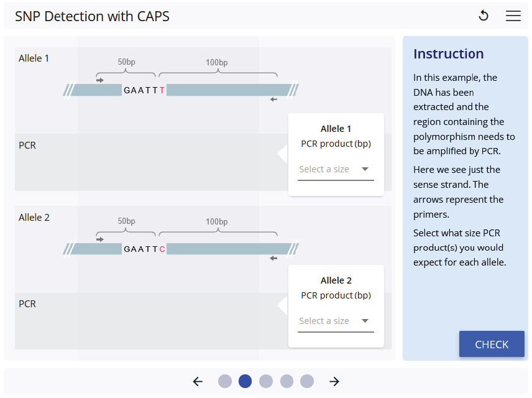The height and width of the screenshot is (398, 532).
Task: Click the next page right arrow
Action: tap(334, 381)
